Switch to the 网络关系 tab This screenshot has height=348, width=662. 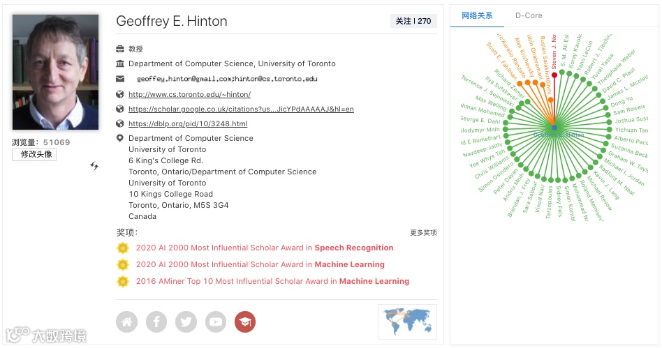click(477, 15)
